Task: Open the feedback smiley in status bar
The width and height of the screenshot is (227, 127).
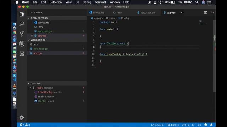Action: [x=206, y=125]
